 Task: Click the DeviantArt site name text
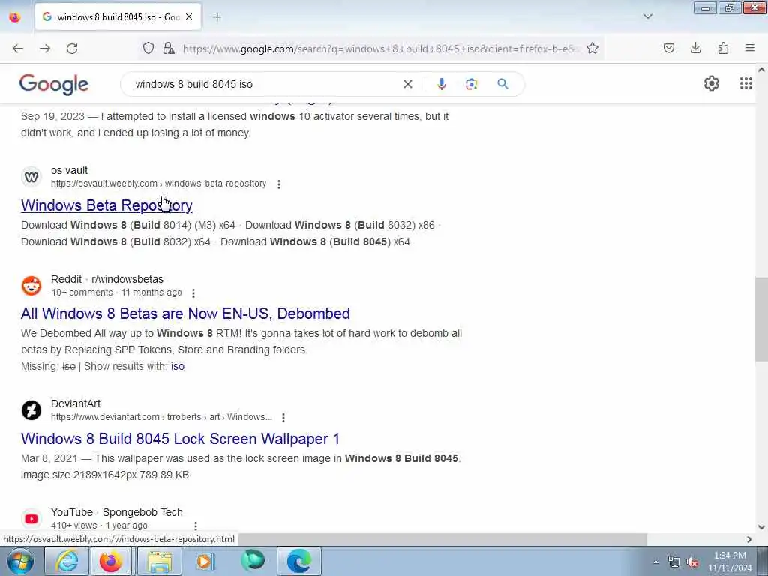[x=76, y=403]
